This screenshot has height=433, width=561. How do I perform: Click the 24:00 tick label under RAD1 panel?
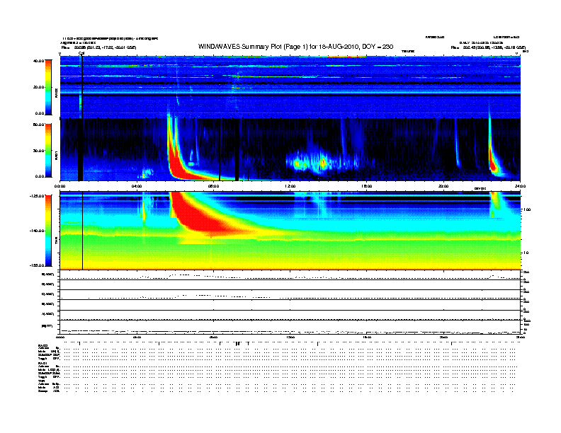pyautogui.click(x=520, y=186)
